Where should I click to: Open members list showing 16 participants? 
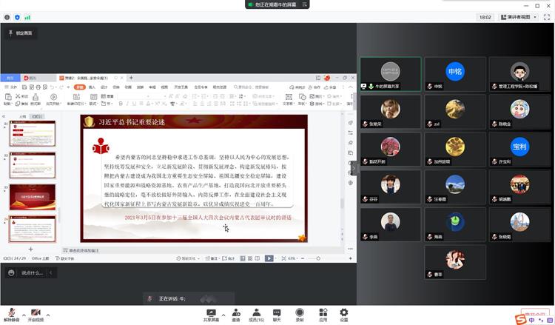pyautogui.click(x=256, y=313)
